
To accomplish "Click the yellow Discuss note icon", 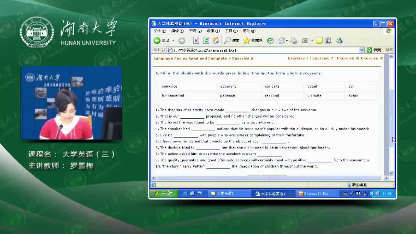I will (319, 41).
